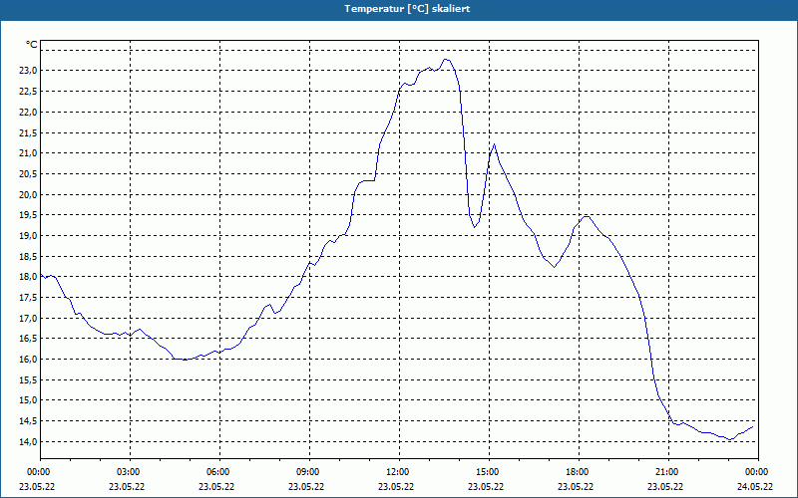798x498 pixels.
Task: Click the 03:00 time axis label
Action: pyautogui.click(x=131, y=472)
